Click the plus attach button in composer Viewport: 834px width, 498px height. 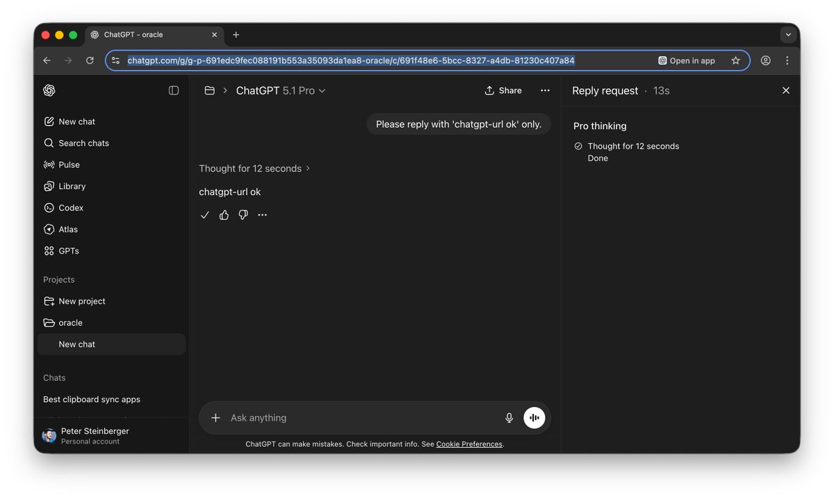[x=215, y=418]
